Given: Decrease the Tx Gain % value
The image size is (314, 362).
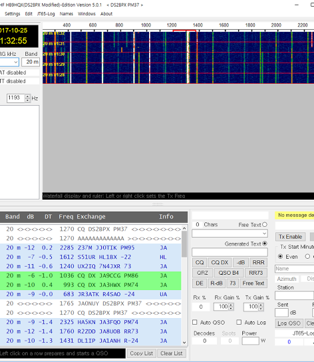Looking at the screenshot, I should click(261, 309).
